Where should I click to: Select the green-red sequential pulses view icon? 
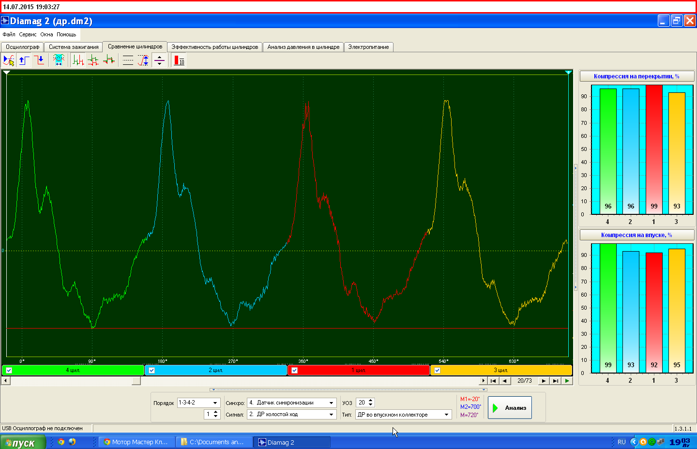pos(78,60)
